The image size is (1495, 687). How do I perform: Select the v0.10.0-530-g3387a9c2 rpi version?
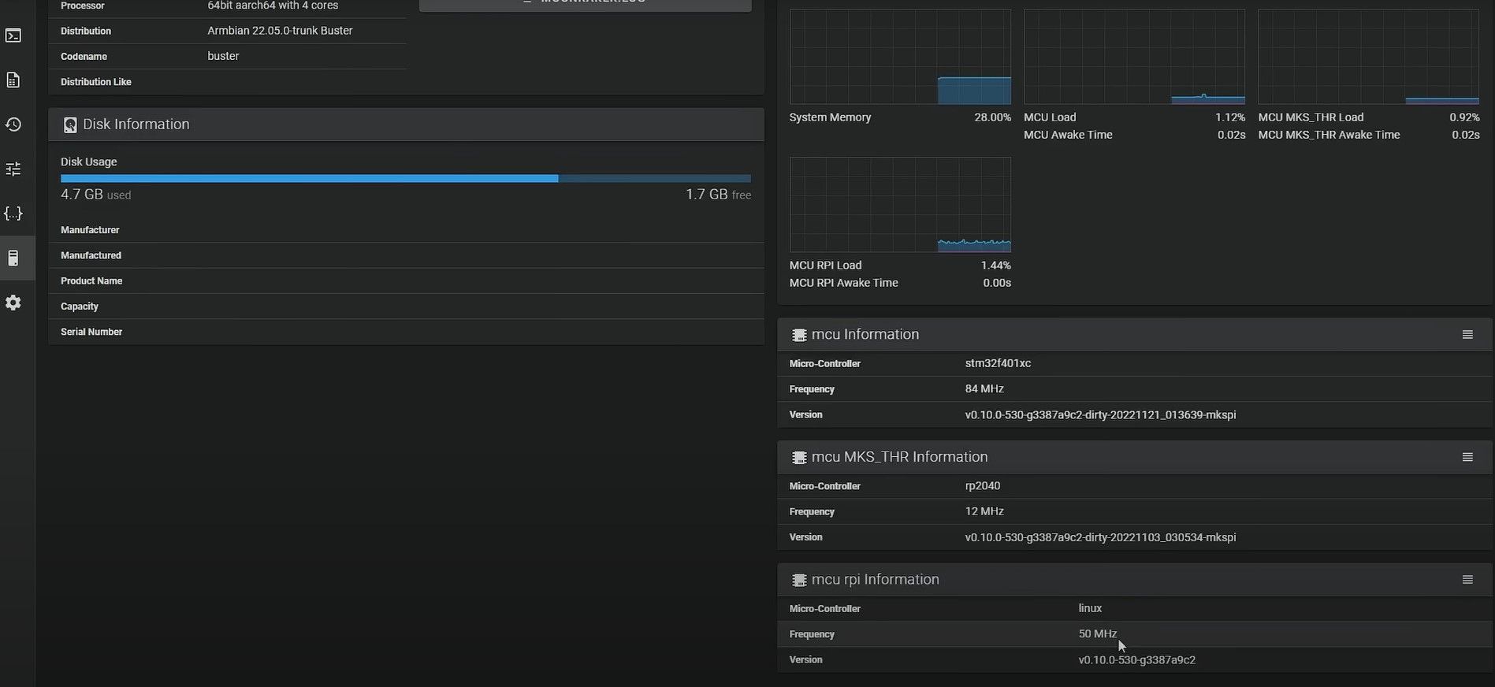(1137, 660)
